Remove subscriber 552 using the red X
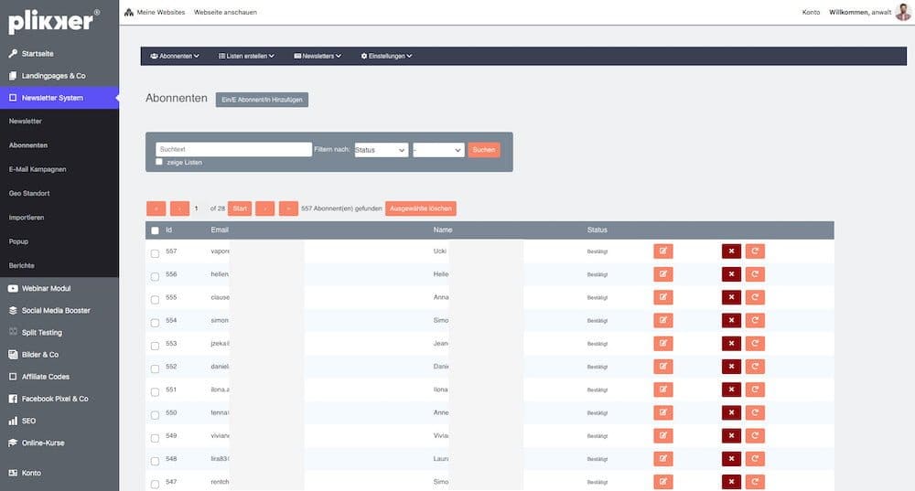915x491 pixels. click(731, 367)
